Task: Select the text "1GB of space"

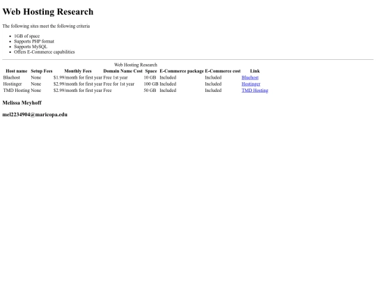Action: (x=27, y=36)
